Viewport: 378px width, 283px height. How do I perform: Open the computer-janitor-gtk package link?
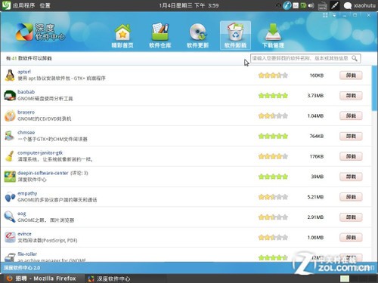(x=40, y=152)
